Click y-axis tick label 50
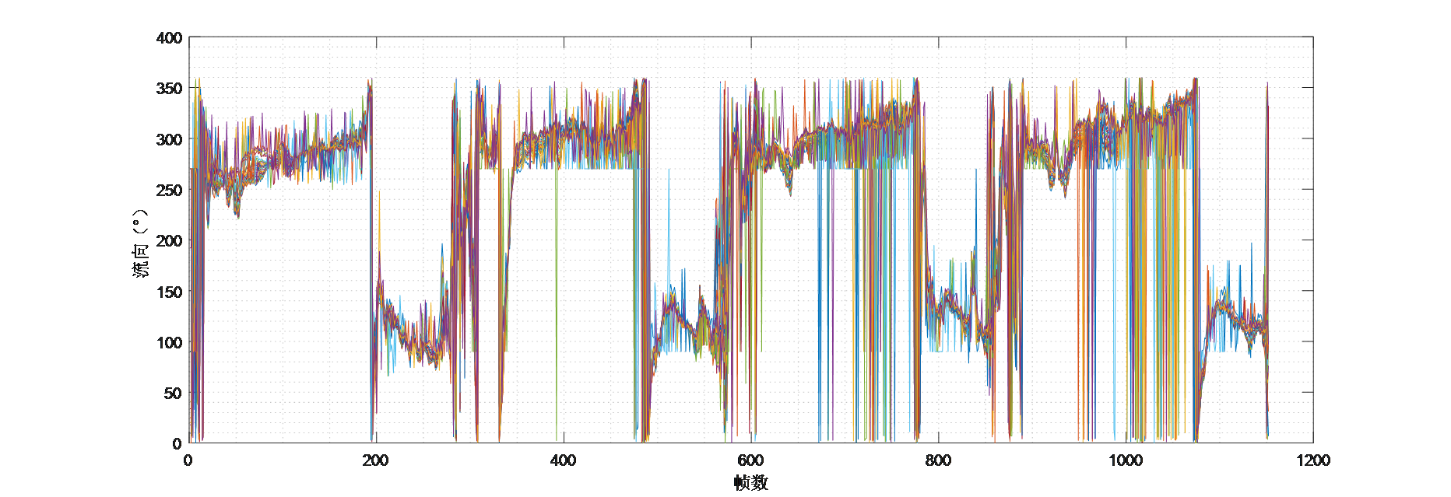This screenshot has width=1451, height=497. tap(174, 393)
